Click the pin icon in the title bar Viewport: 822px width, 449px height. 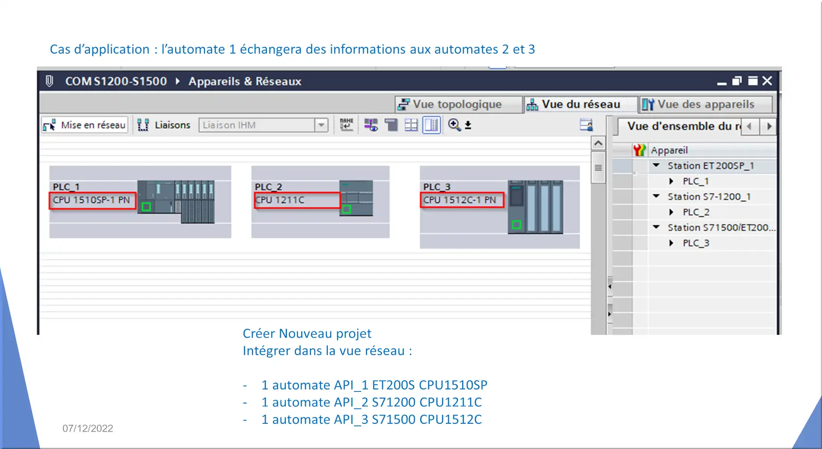coord(49,81)
